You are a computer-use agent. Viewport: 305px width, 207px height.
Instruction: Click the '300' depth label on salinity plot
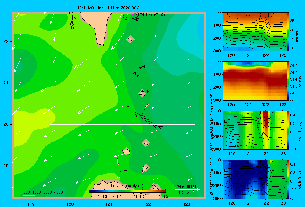(x=217, y=100)
